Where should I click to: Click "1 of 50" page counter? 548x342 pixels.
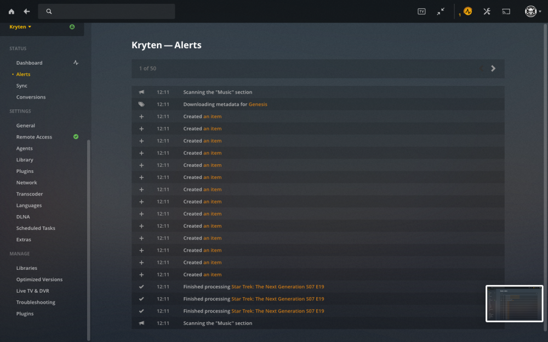[x=148, y=68]
